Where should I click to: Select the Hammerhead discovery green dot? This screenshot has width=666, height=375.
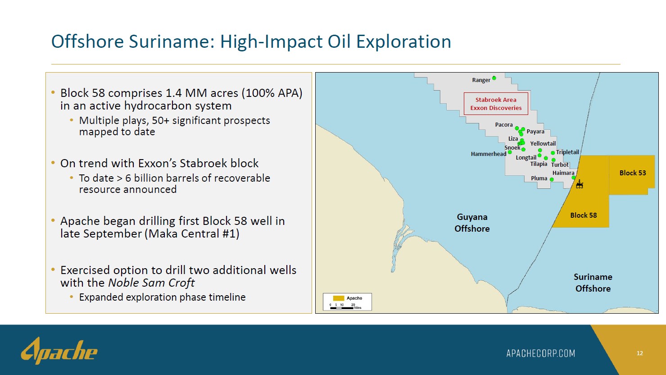pyautogui.click(x=510, y=152)
